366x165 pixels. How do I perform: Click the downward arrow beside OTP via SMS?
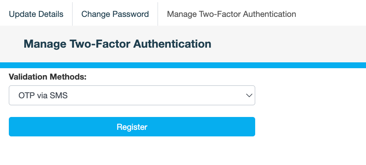[x=249, y=95]
